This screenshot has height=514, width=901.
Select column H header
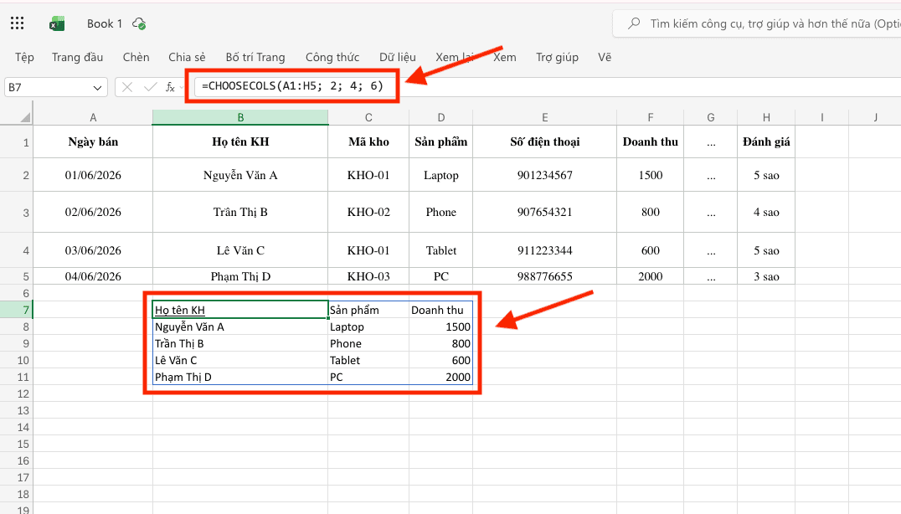[766, 117]
